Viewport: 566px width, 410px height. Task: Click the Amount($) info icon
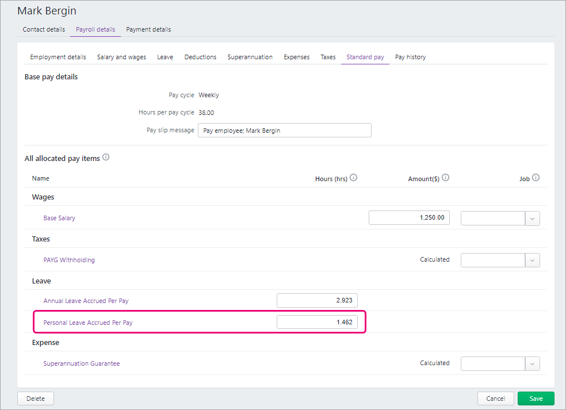(x=445, y=178)
